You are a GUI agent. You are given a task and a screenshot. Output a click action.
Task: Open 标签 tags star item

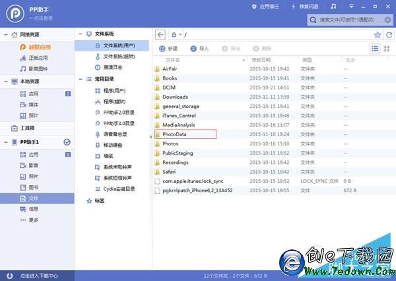(x=95, y=201)
